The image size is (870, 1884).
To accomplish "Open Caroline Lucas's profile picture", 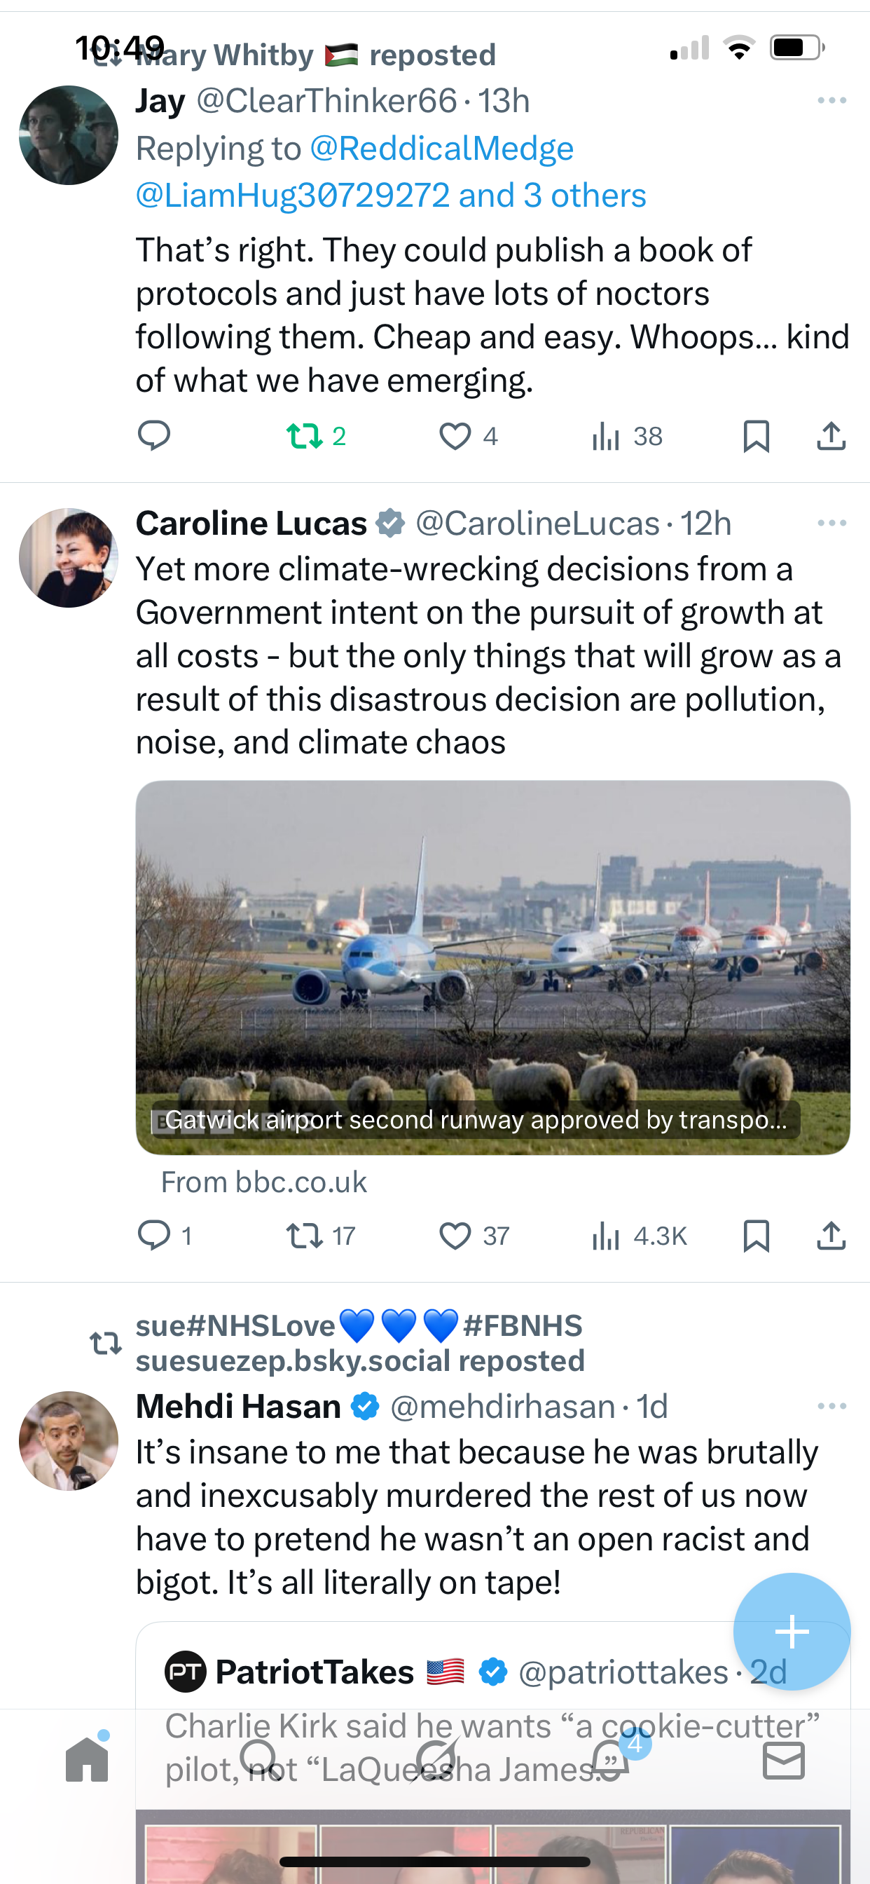I will (x=69, y=558).
